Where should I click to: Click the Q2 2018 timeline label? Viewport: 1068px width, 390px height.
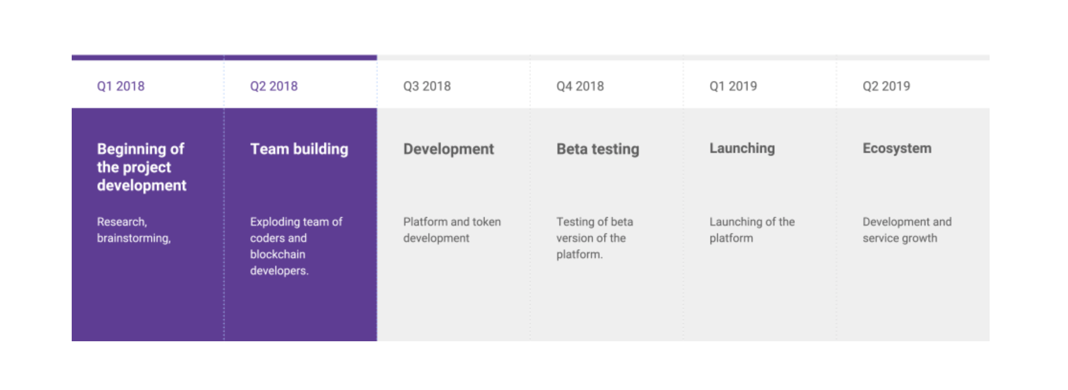pyautogui.click(x=273, y=86)
